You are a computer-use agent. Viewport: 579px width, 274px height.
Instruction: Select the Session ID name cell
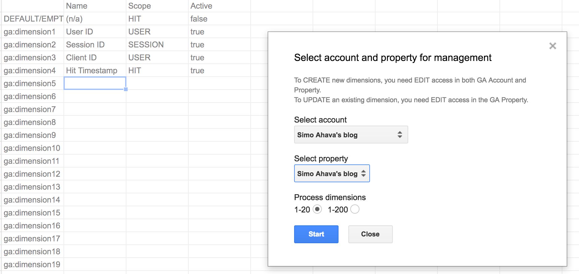(95, 45)
